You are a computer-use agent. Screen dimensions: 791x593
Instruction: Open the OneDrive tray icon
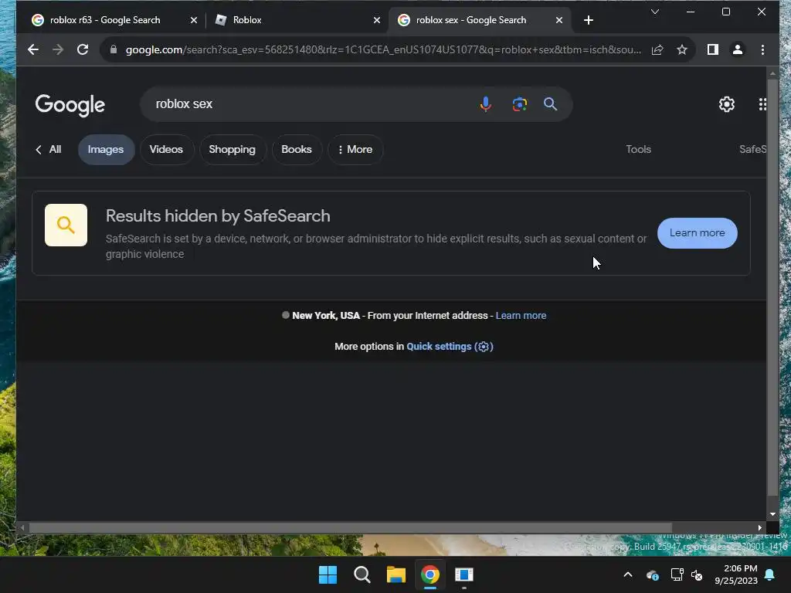[x=652, y=574]
